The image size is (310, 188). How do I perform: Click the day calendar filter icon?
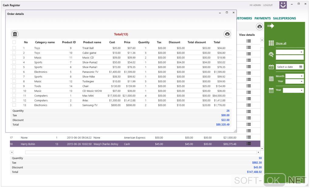coord(271,67)
